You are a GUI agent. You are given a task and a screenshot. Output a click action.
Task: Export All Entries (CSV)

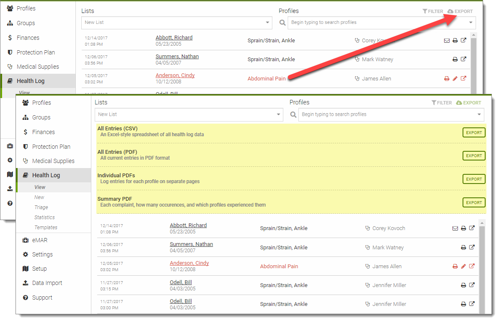(474, 132)
